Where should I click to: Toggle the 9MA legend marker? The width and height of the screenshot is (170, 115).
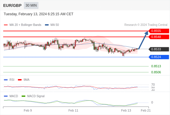[x=20, y=80]
